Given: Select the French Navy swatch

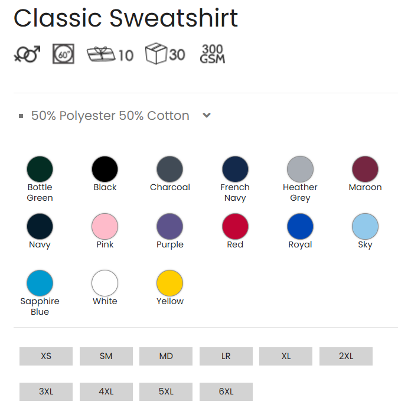Looking at the screenshot, I should pos(235,169).
